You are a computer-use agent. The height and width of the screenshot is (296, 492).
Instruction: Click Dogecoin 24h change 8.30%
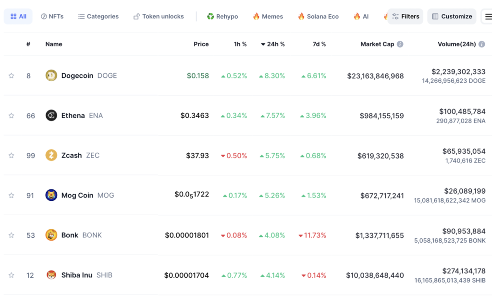pyautogui.click(x=272, y=75)
